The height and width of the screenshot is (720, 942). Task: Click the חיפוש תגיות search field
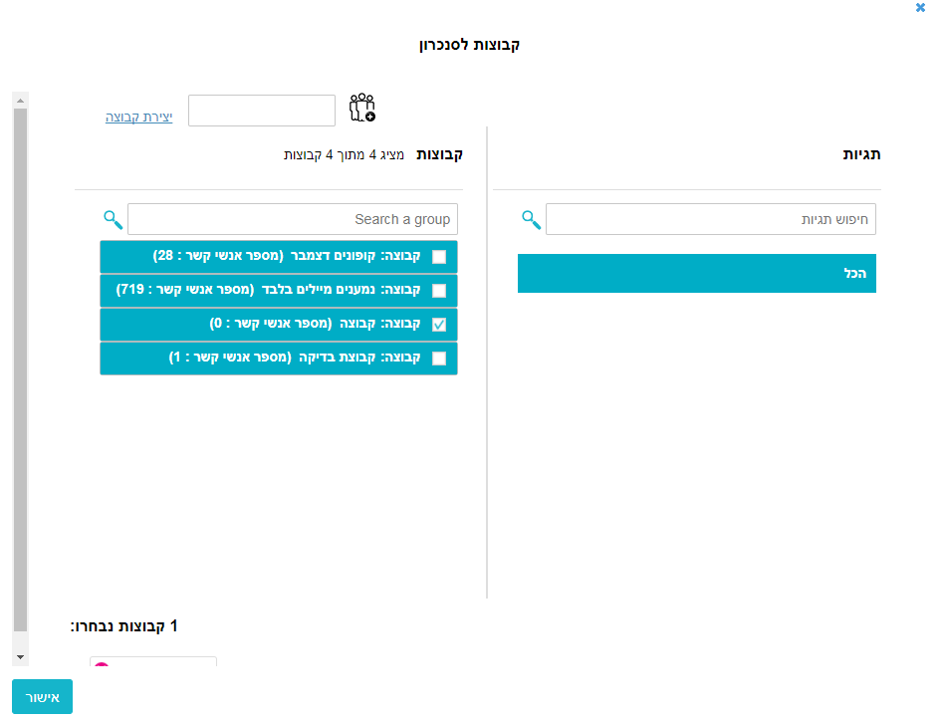click(711, 219)
